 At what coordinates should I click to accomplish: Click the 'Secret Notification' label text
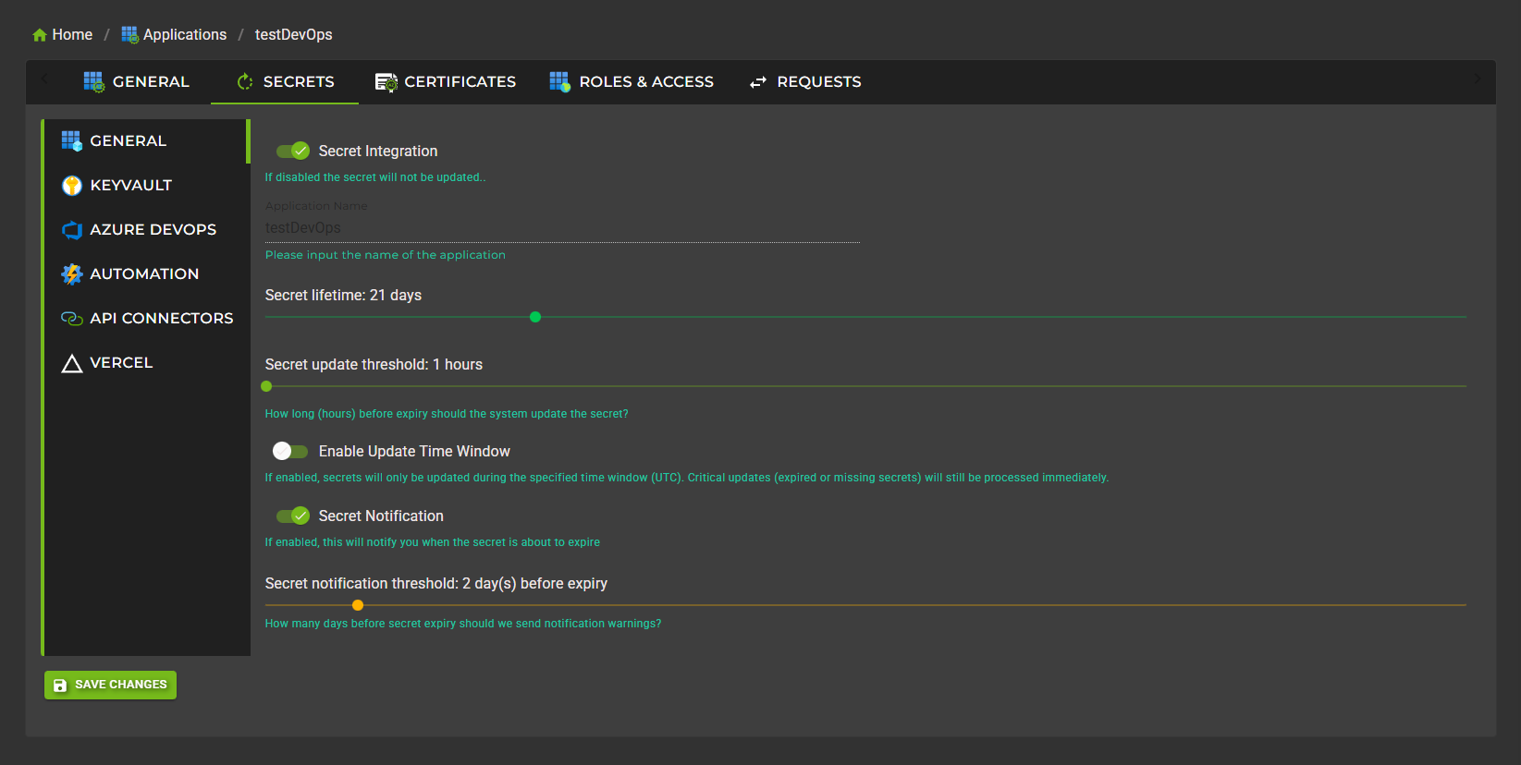click(x=381, y=516)
